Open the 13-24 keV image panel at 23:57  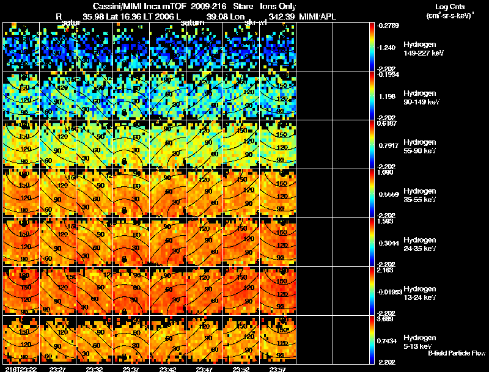[278, 291]
